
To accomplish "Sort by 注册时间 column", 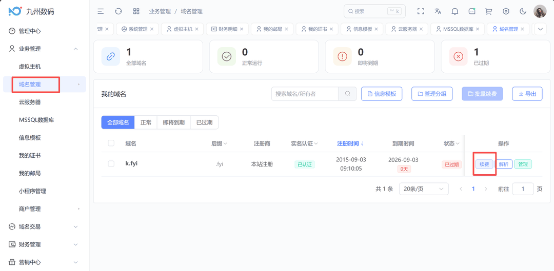I will click(351, 143).
